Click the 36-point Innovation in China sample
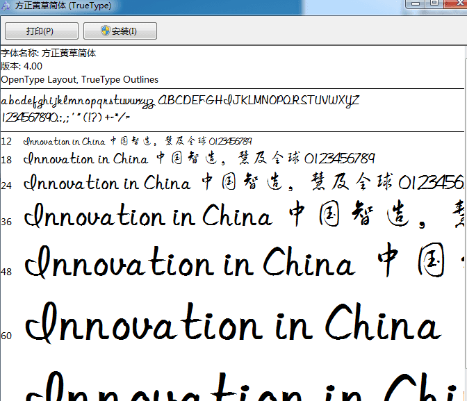Viewport: 467px width, 401px height. 244,215
